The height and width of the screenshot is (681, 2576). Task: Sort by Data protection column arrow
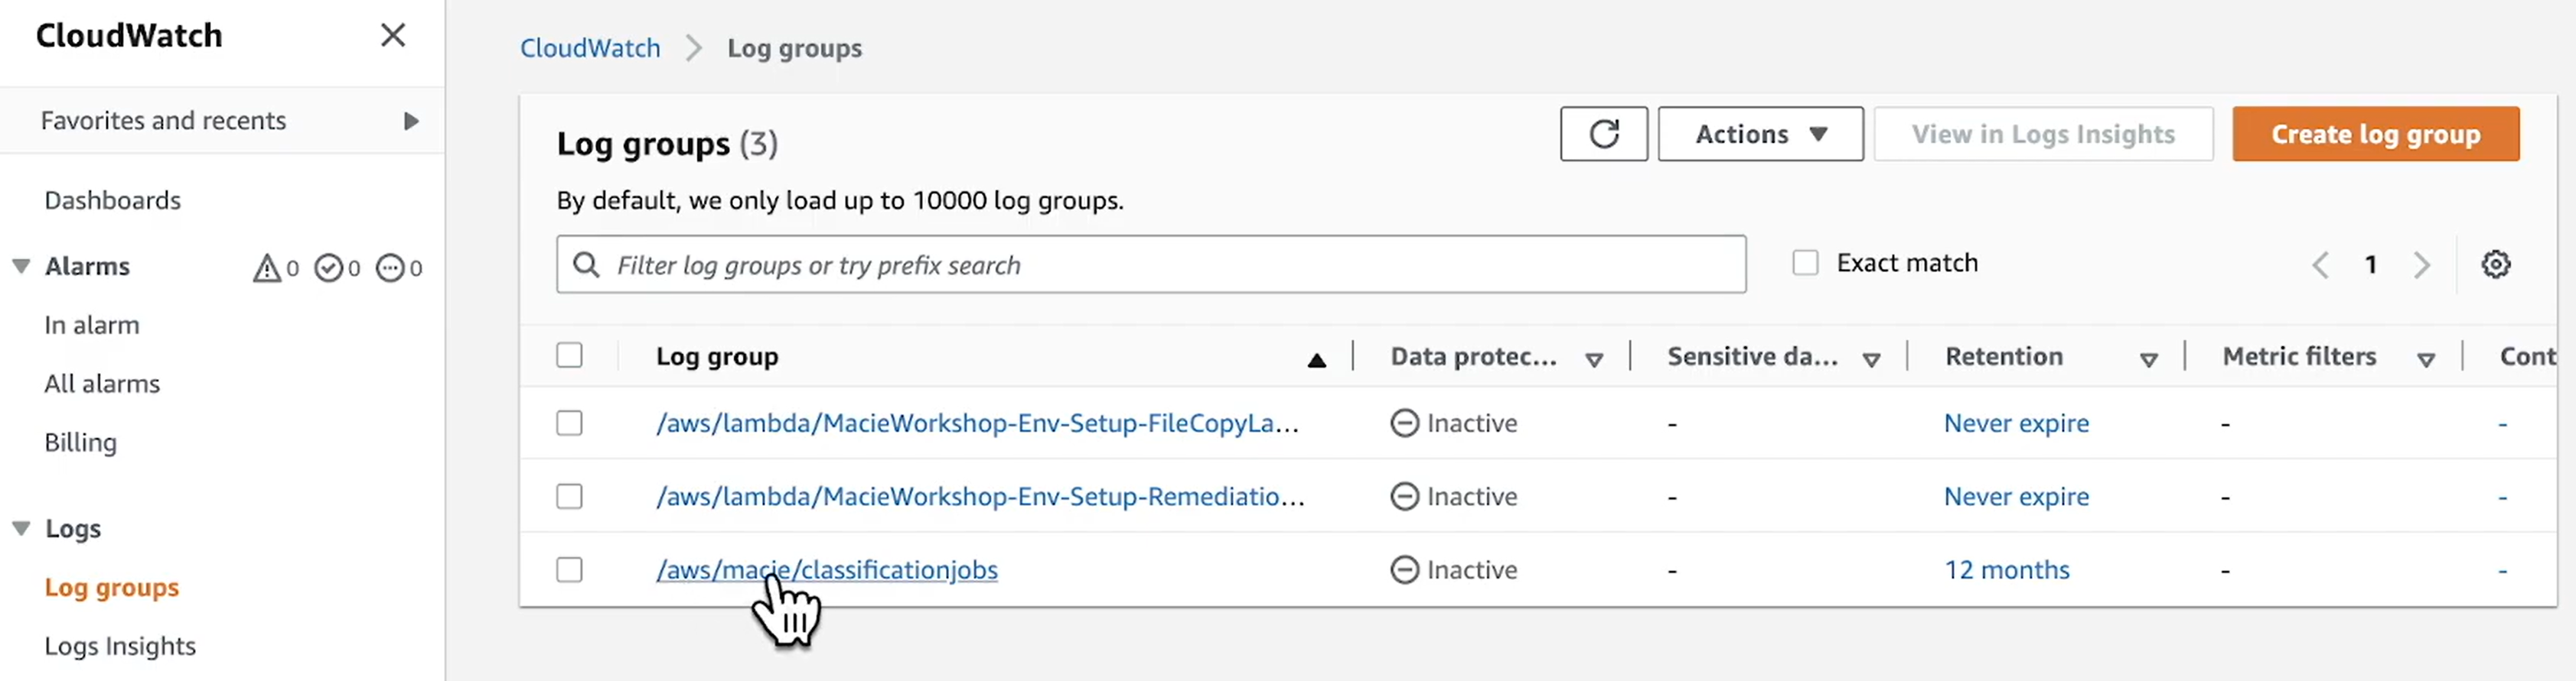pos(1594,359)
